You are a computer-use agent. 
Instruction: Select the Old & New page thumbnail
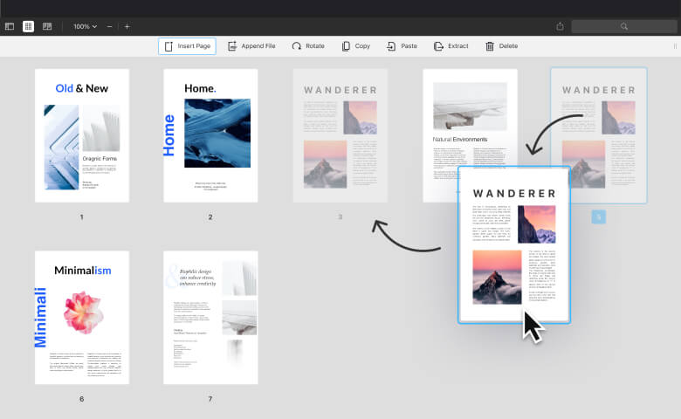pyautogui.click(x=82, y=135)
